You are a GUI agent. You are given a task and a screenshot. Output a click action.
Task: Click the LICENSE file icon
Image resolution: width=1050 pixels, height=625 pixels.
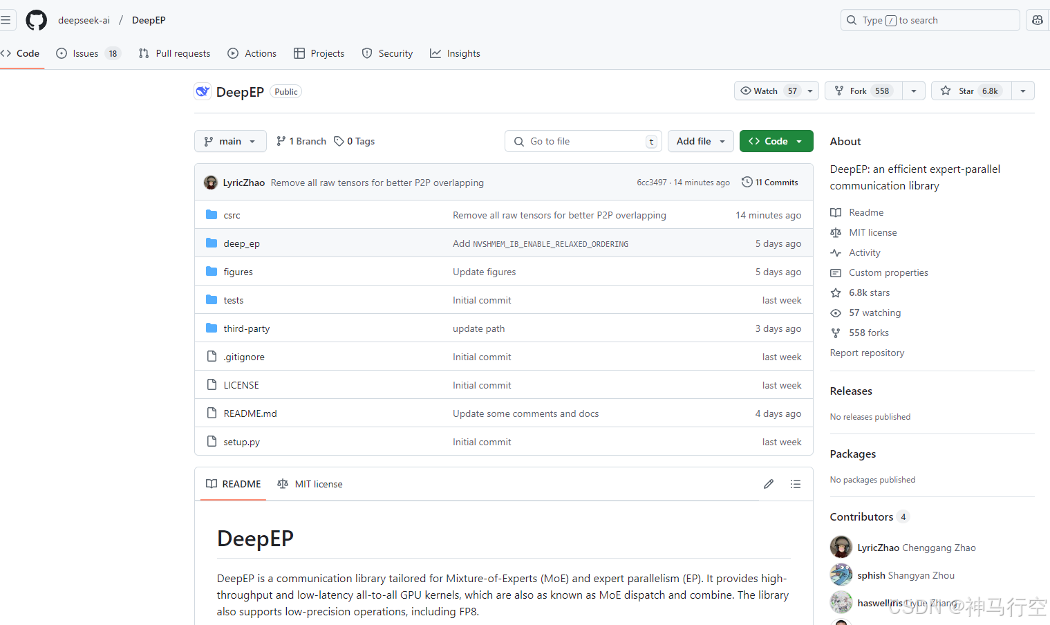coord(212,385)
